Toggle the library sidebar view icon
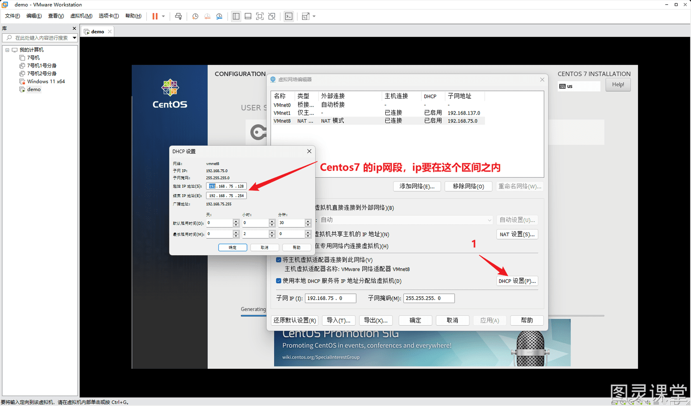The image size is (691, 406). (236, 16)
